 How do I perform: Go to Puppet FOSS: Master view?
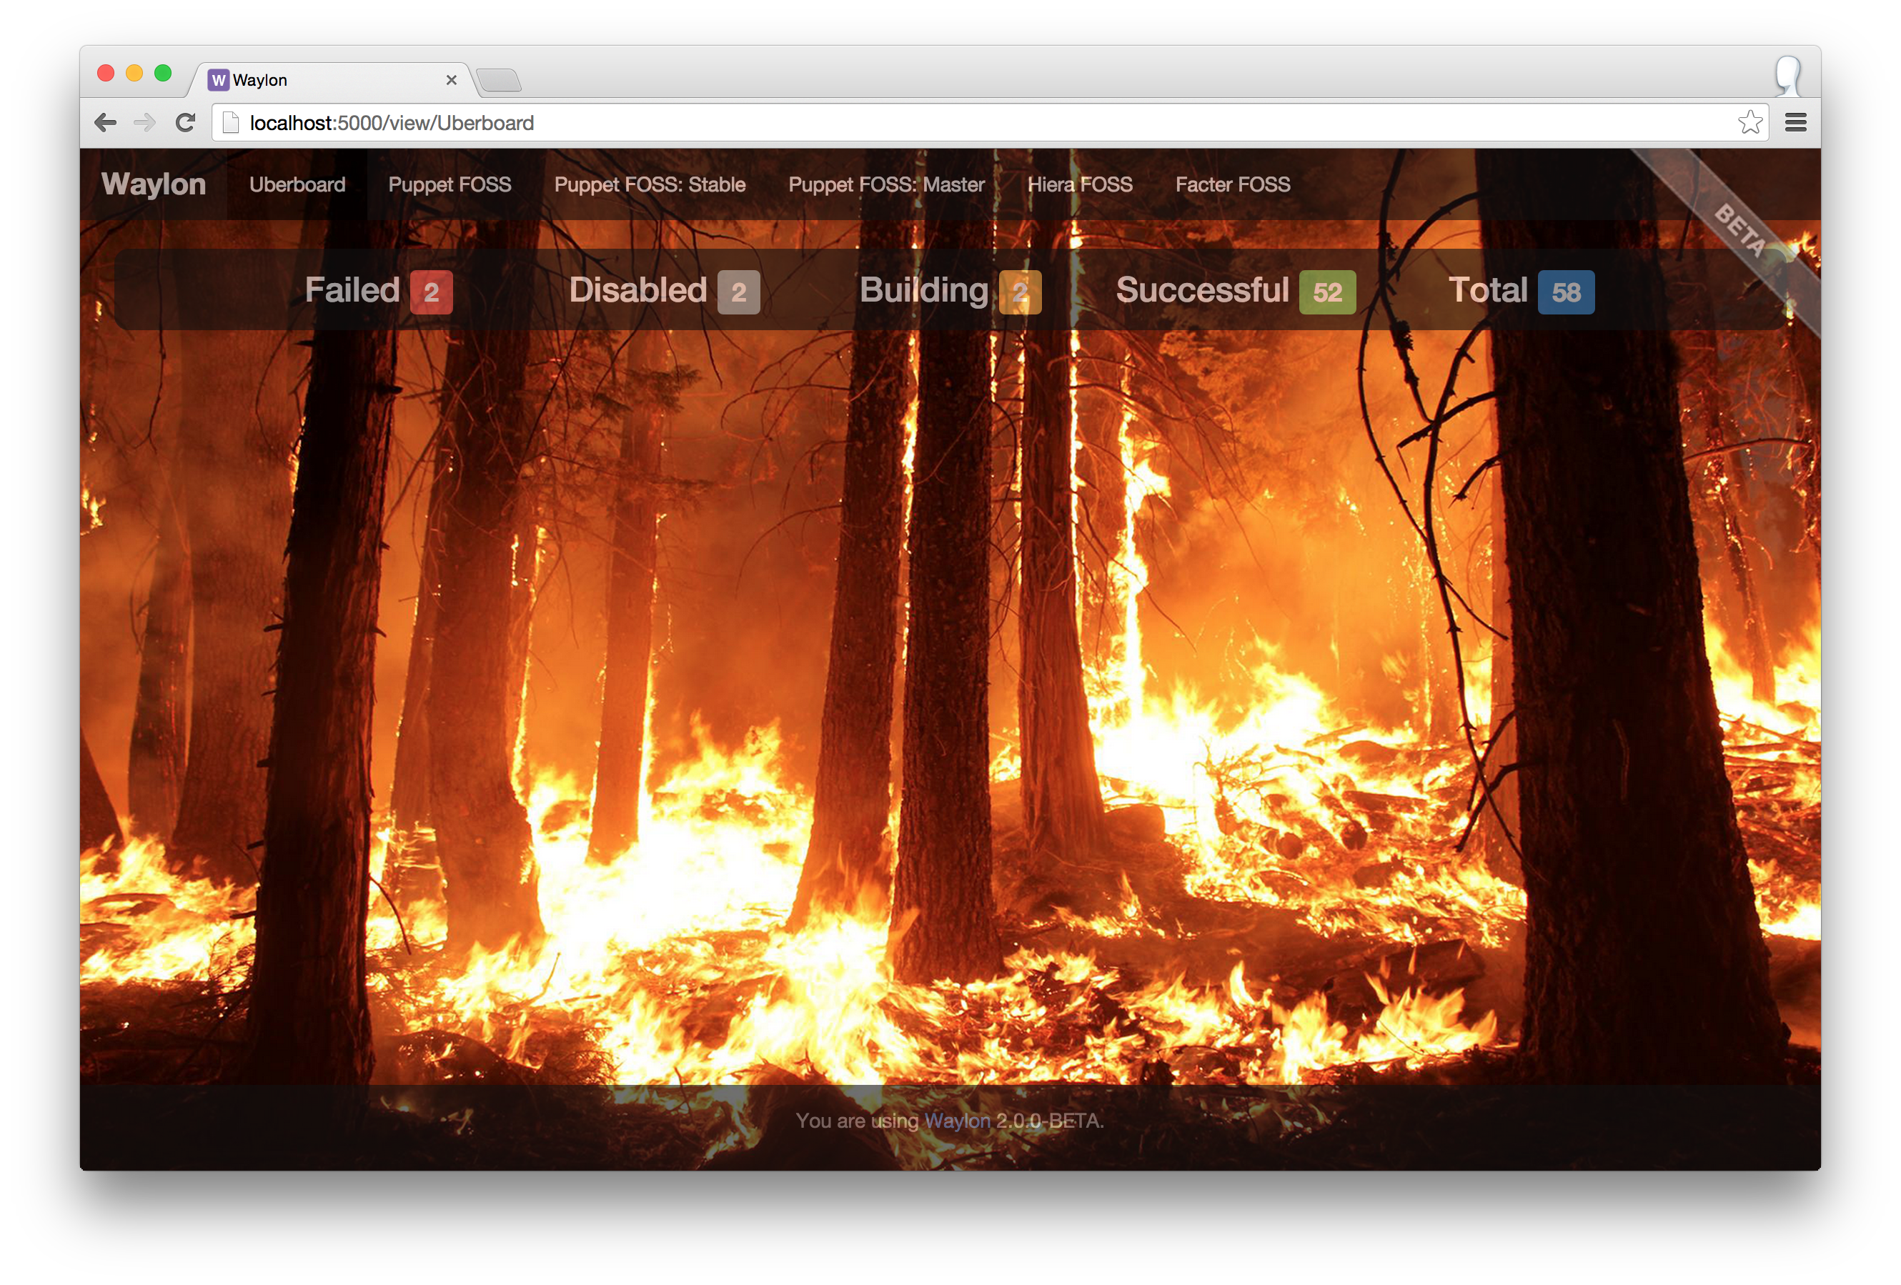click(x=886, y=185)
